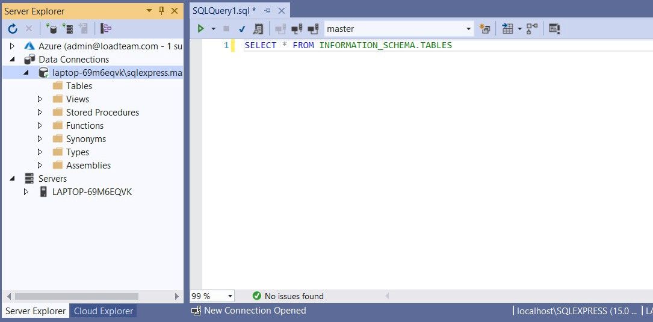Screen dimensions: 653x322
Task: Switch to the Cloud Explorer tab
Action: 104,311
